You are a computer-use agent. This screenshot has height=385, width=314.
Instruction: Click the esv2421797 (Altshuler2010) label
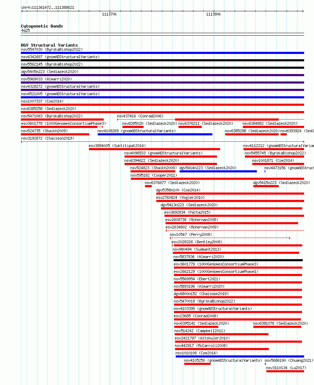pyautogui.click(x=203, y=338)
